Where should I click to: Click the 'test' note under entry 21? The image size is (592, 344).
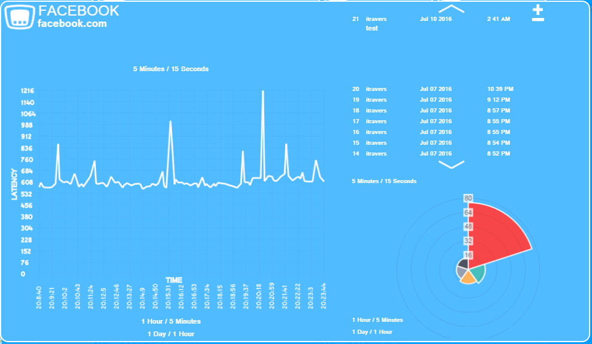point(372,28)
